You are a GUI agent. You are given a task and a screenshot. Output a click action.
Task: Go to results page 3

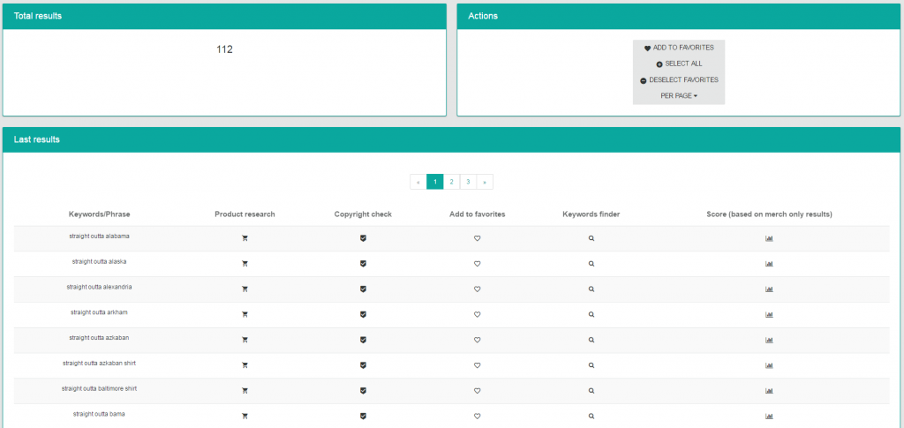(468, 182)
